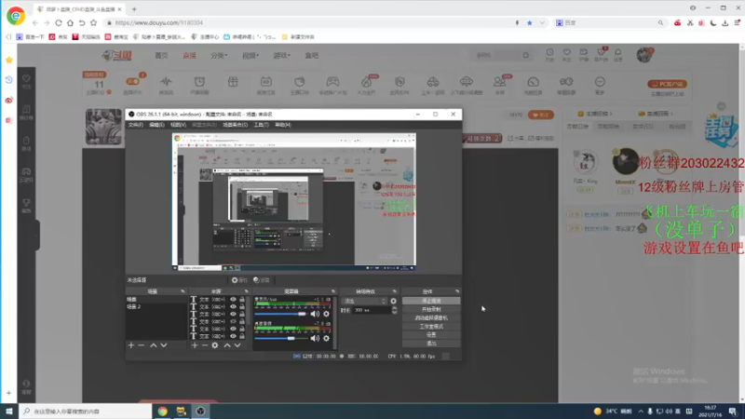Click OBS icon on Windows taskbar
This screenshot has height=419, width=745.
(x=200, y=412)
